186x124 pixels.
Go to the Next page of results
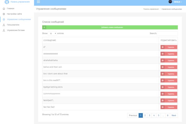pyautogui.click(x=174, y=115)
